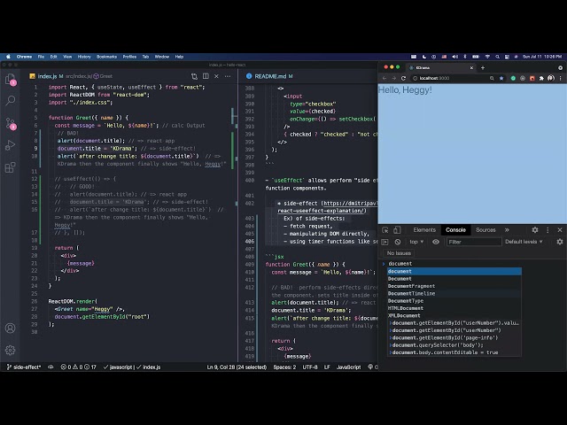
Task: Open the Bookmarks menu in menu bar
Action: (x=106, y=57)
